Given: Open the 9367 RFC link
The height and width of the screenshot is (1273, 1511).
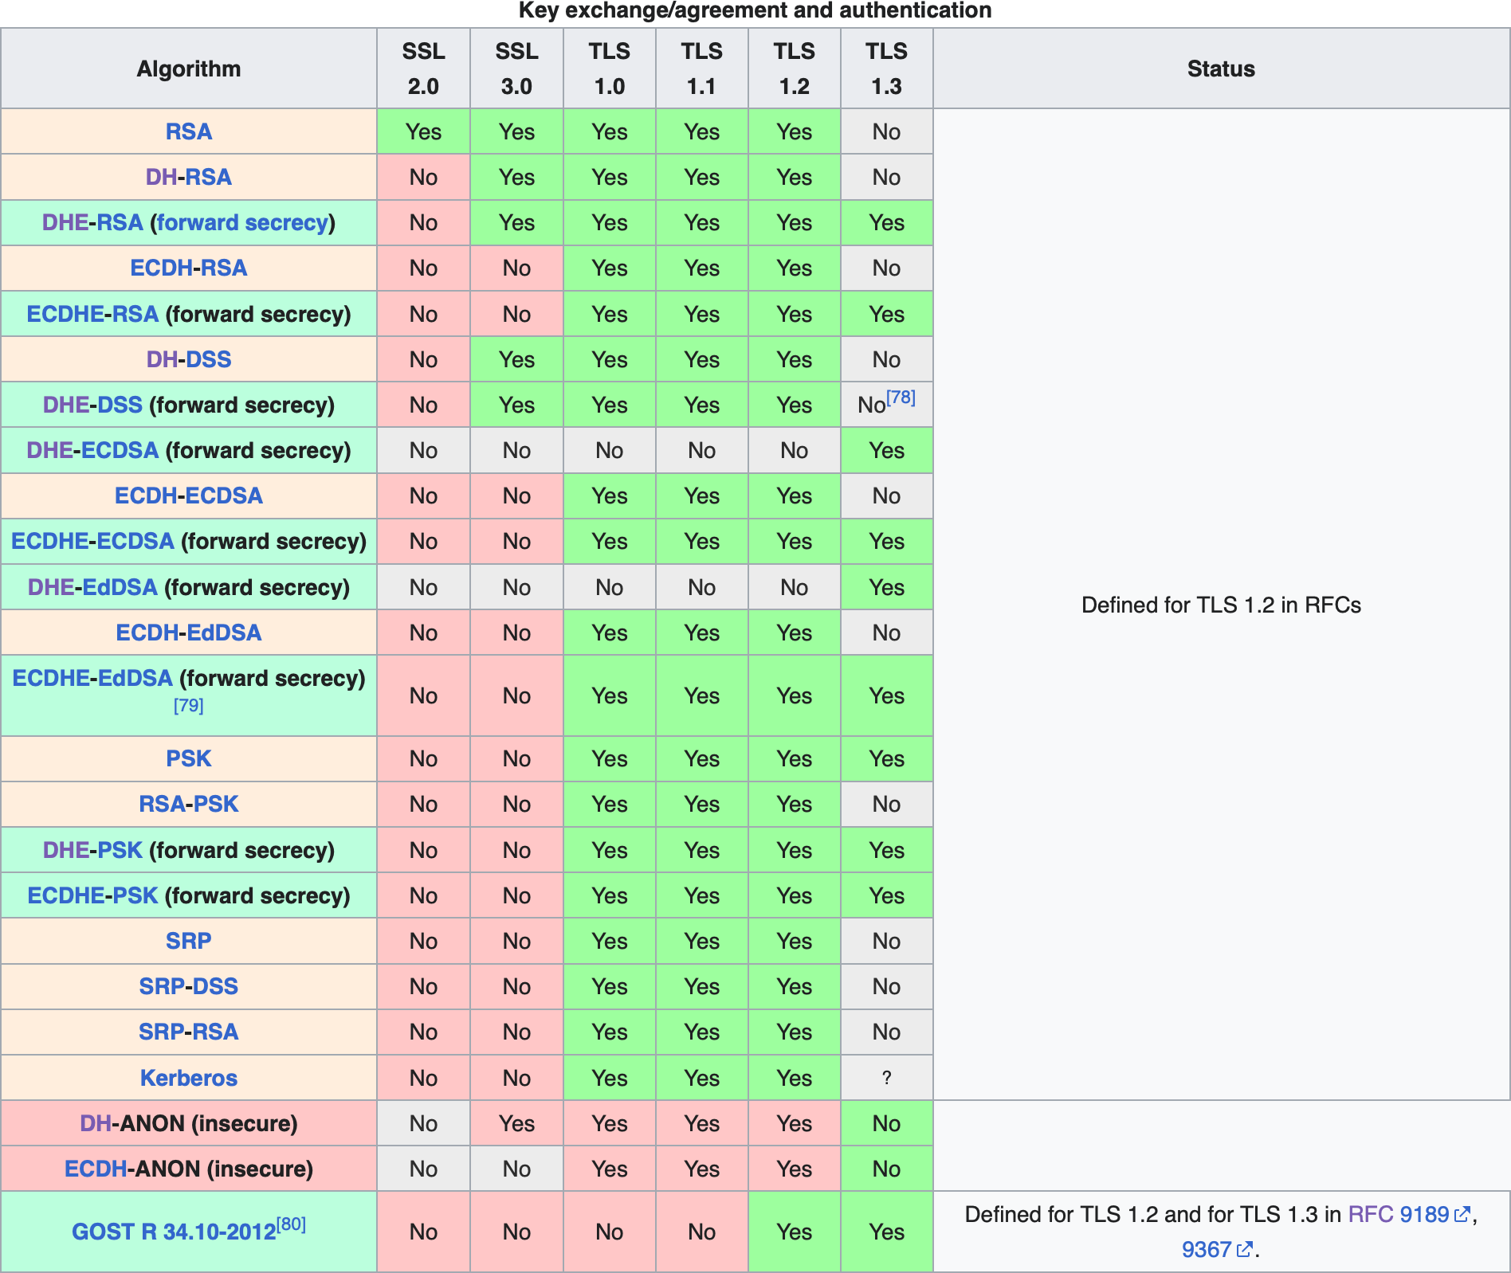Looking at the screenshot, I should (x=1207, y=1249).
